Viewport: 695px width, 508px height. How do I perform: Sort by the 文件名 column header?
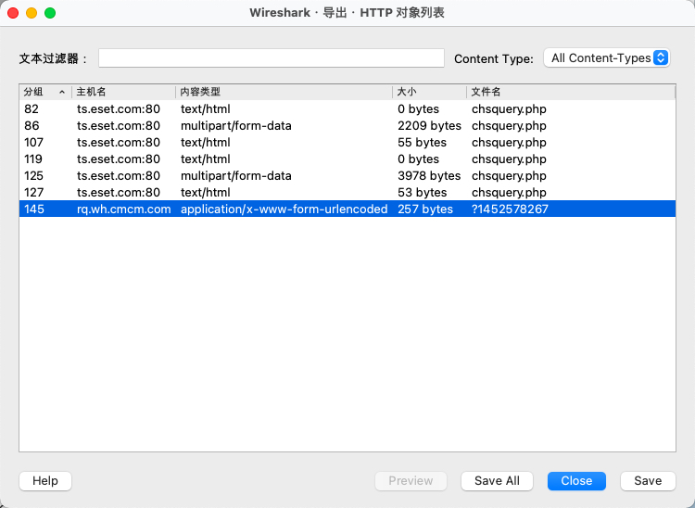[570, 92]
